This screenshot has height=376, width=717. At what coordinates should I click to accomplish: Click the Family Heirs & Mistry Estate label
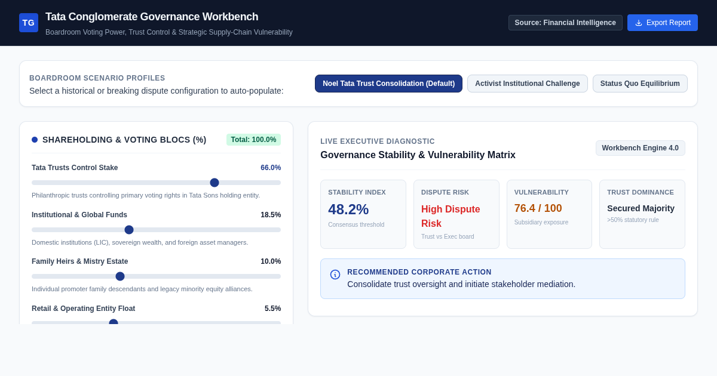(x=80, y=261)
